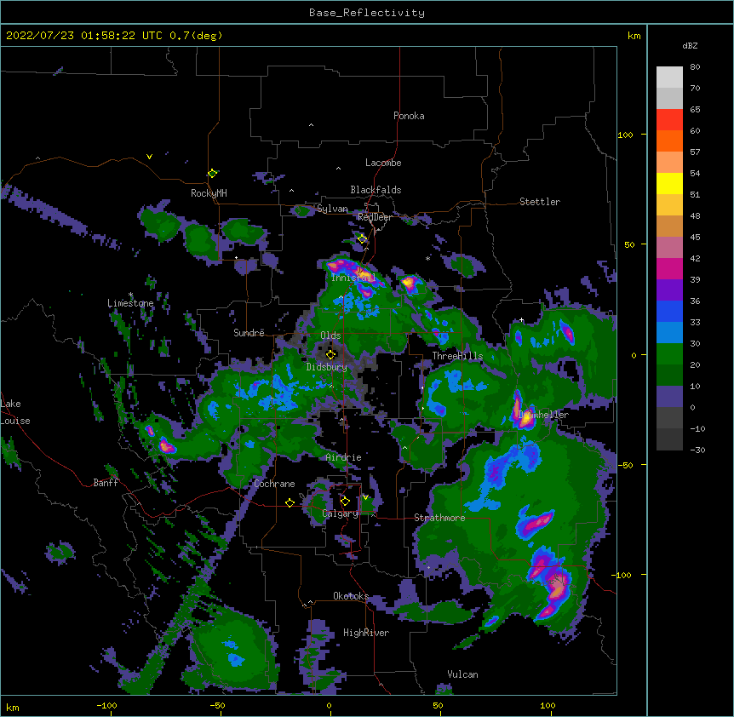Click the km unit label at top right
Screen dimensions: 734x717
click(634, 36)
